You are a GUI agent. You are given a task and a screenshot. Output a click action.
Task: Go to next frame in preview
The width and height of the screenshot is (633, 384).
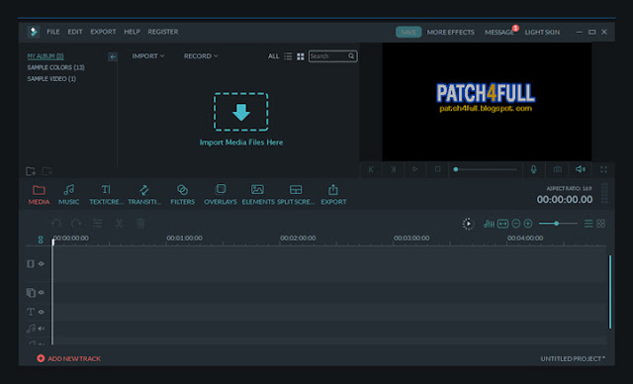click(393, 169)
